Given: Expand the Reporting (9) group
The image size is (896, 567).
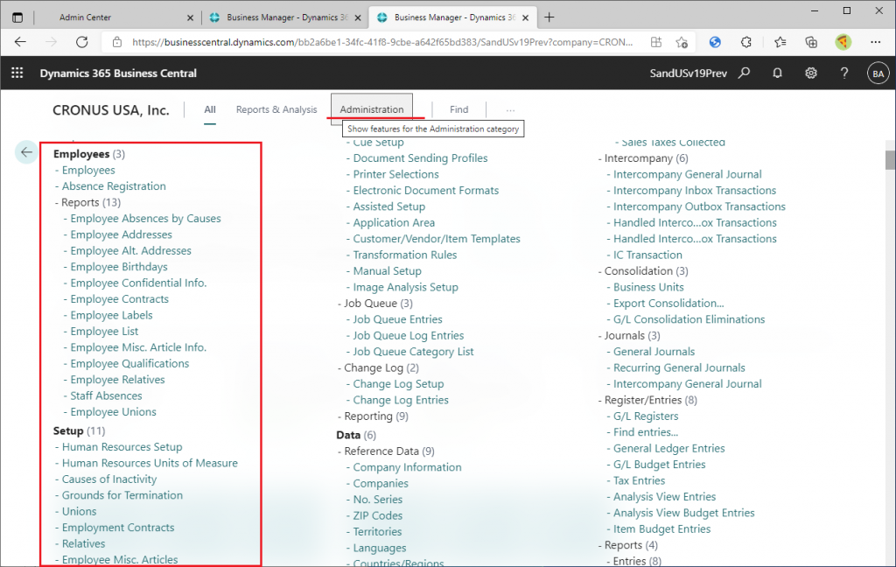Looking at the screenshot, I should tap(373, 416).
